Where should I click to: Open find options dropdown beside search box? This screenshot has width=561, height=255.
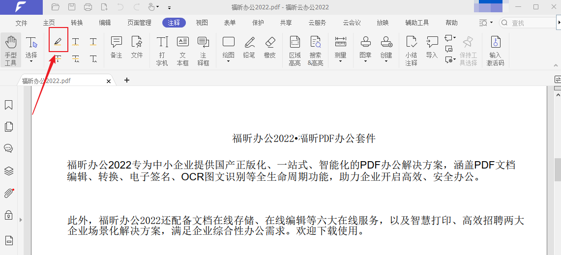tap(492, 23)
